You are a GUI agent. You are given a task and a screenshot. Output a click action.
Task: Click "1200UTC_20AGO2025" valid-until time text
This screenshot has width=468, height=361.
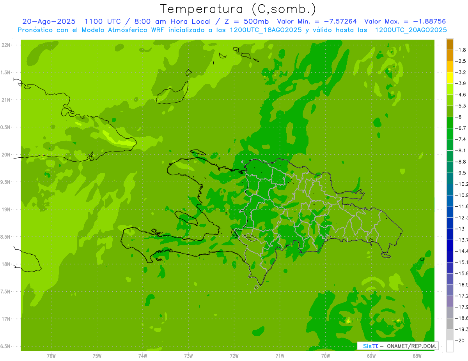point(411,30)
